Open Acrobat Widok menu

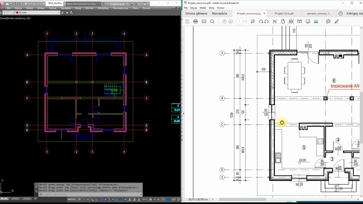click(x=203, y=8)
